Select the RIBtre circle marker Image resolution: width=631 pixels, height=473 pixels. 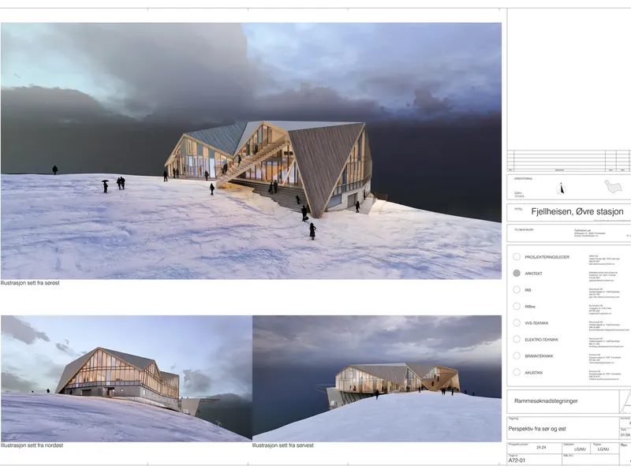517,306
